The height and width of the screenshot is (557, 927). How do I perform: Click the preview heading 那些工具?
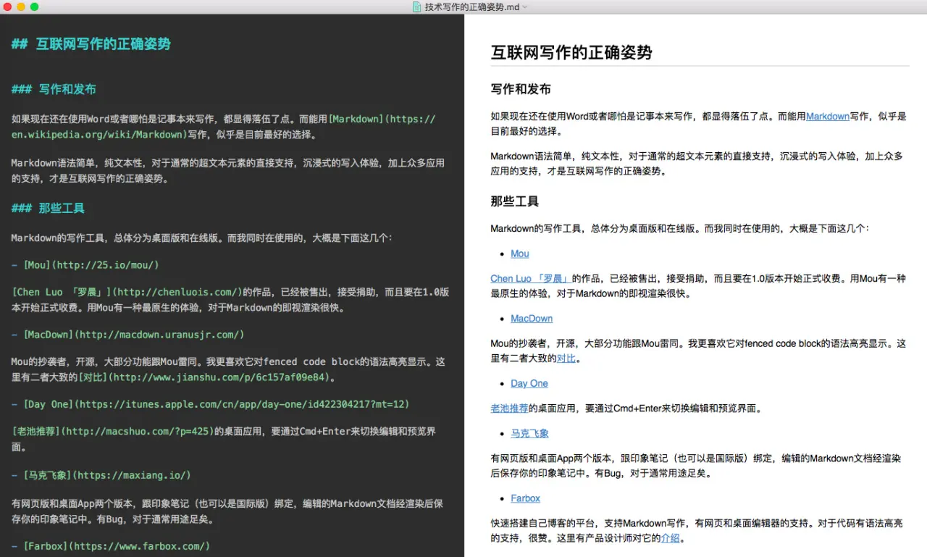click(x=515, y=201)
